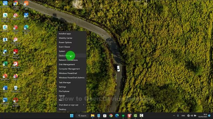This screenshot has width=213, height=119.
Task: Open the blue notepad app in taskbar
Action: [x=99, y=116]
